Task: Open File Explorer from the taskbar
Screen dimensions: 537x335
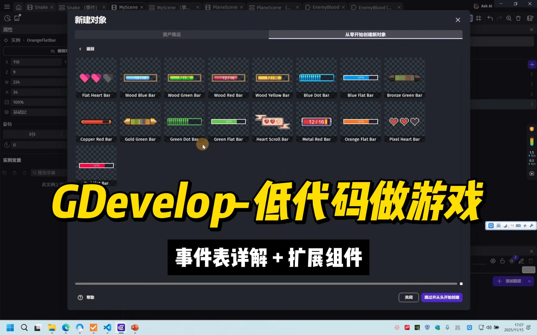Action: coord(52,328)
